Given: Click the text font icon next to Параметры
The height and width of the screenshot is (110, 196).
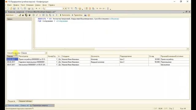Looking at the screenshot, I should (x=85, y=15).
